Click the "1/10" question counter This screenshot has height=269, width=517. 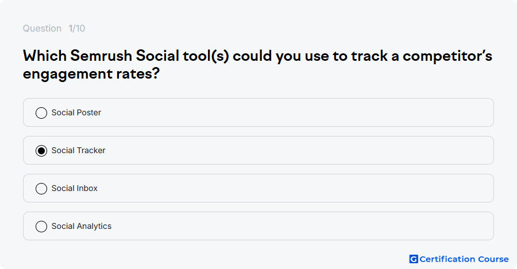coord(77,28)
